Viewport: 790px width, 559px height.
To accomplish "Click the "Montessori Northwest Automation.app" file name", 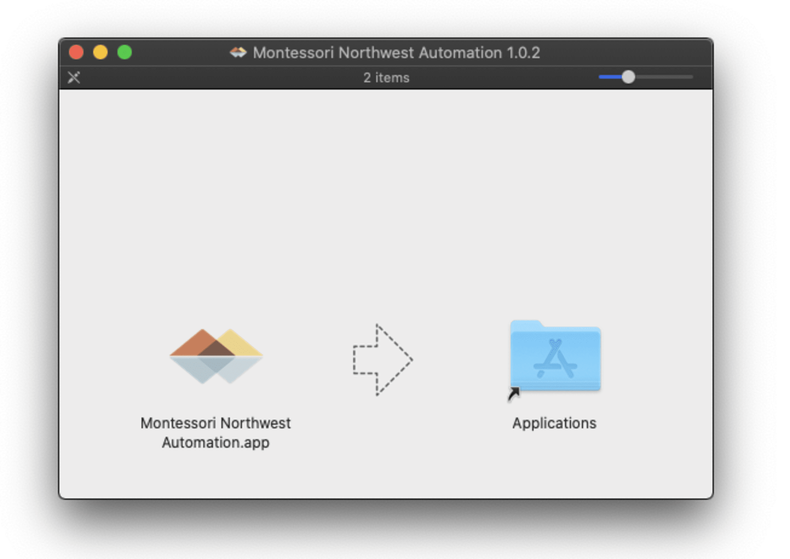I will click(x=216, y=433).
